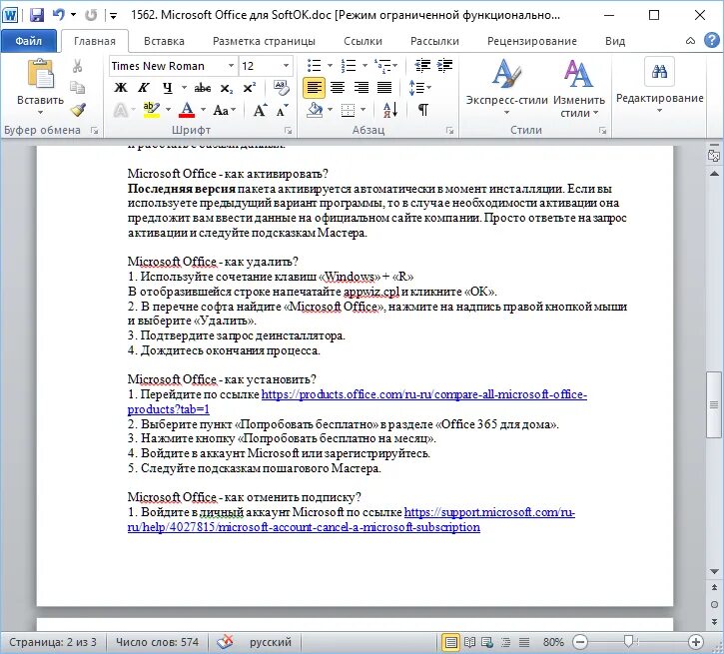Toggle superscript formatting

click(x=250, y=87)
